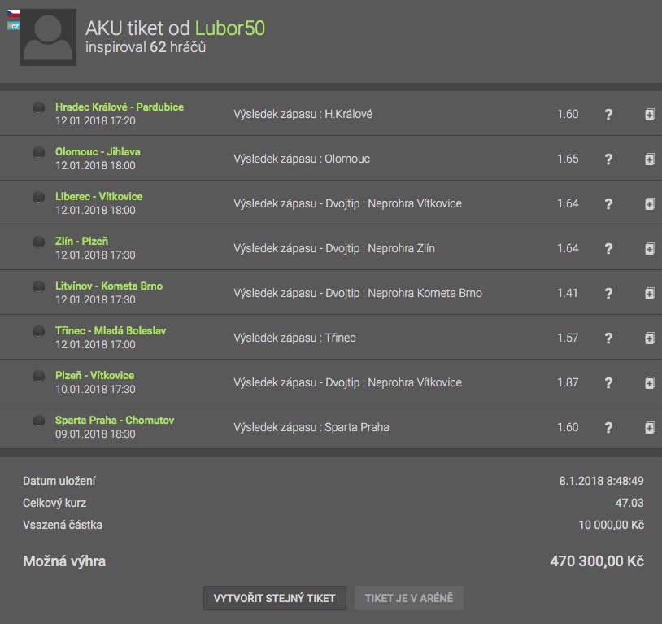Click status dot for Hradec Králové - Pardubice
The width and height of the screenshot is (662, 624).
click(38, 108)
